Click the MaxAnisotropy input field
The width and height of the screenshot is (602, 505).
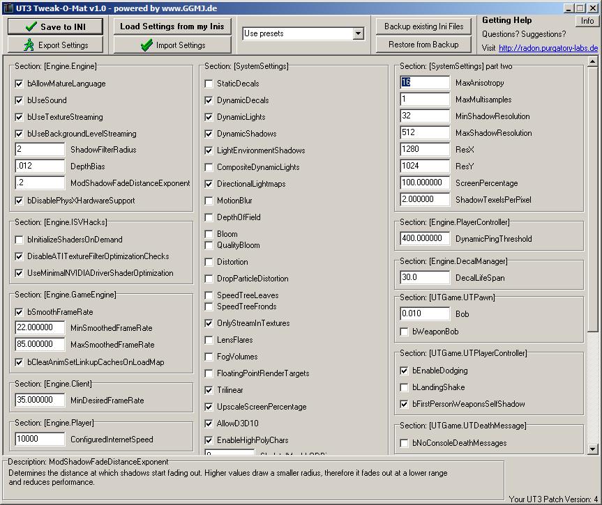[425, 82]
